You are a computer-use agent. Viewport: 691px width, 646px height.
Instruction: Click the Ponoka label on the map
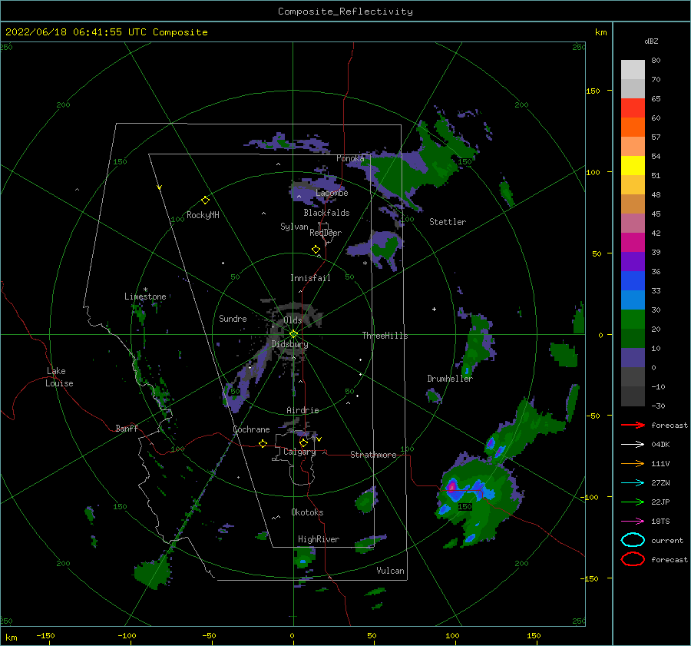[x=350, y=158]
